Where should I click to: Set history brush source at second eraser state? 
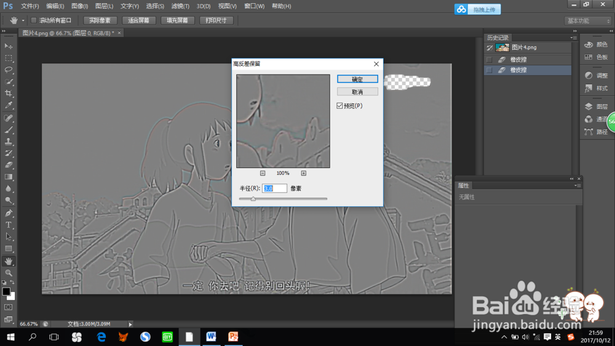pos(490,70)
